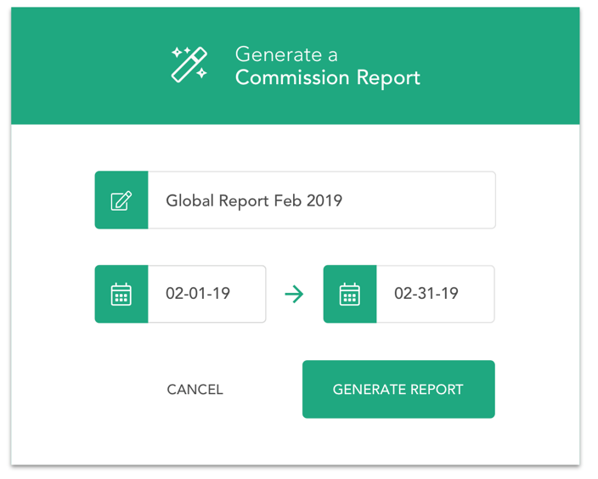The width and height of the screenshot is (598, 479).
Task: Click the magic wand icon in header
Action: coord(189,65)
